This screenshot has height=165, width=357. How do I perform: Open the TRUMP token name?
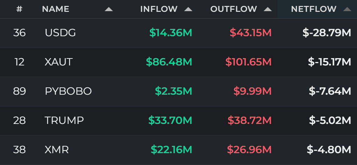click(x=64, y=120)
